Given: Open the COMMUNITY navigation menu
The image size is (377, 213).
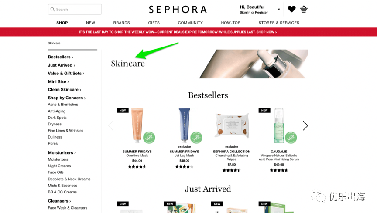Looking at the screenshot, I should pyautogui.click(x=190, y=23).
